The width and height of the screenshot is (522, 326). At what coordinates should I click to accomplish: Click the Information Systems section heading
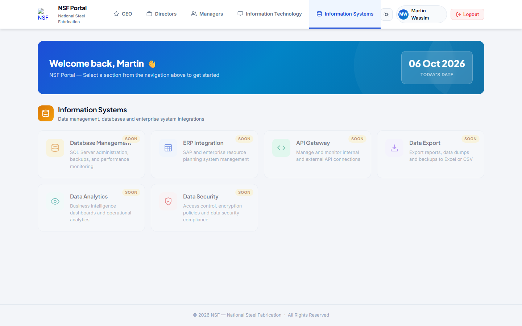click(x=92, y=110)
